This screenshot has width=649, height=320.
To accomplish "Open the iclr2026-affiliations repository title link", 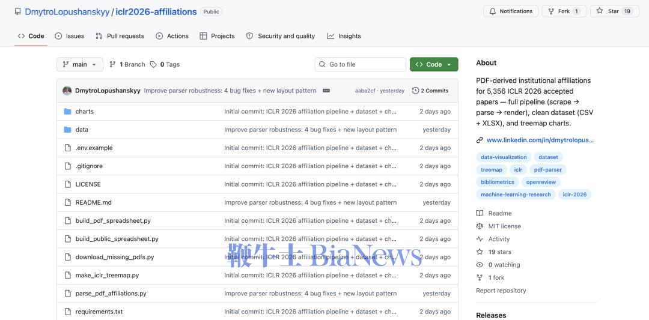I will pyautogui.click(x=156, y=12).
